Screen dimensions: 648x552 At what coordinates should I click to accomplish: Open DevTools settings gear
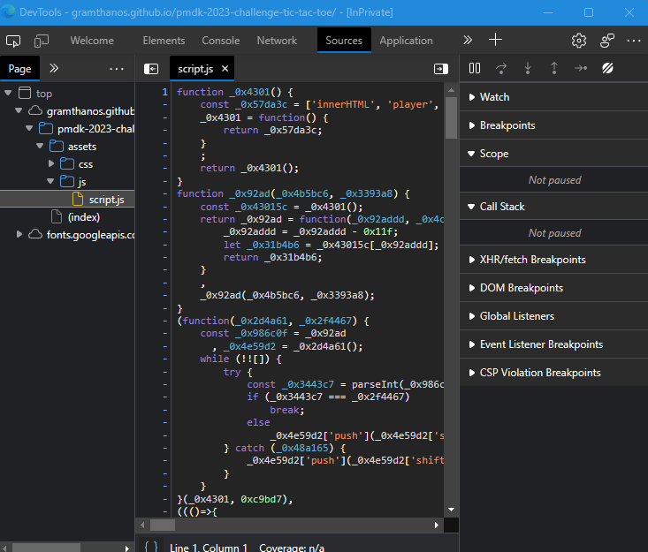point(579,41)
